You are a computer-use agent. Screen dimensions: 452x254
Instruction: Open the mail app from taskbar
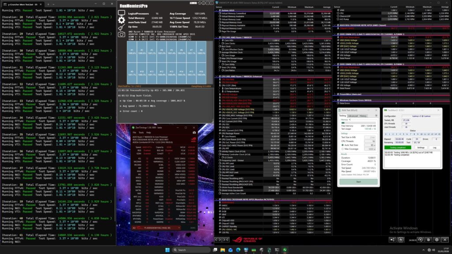click(x=230, y=250)
